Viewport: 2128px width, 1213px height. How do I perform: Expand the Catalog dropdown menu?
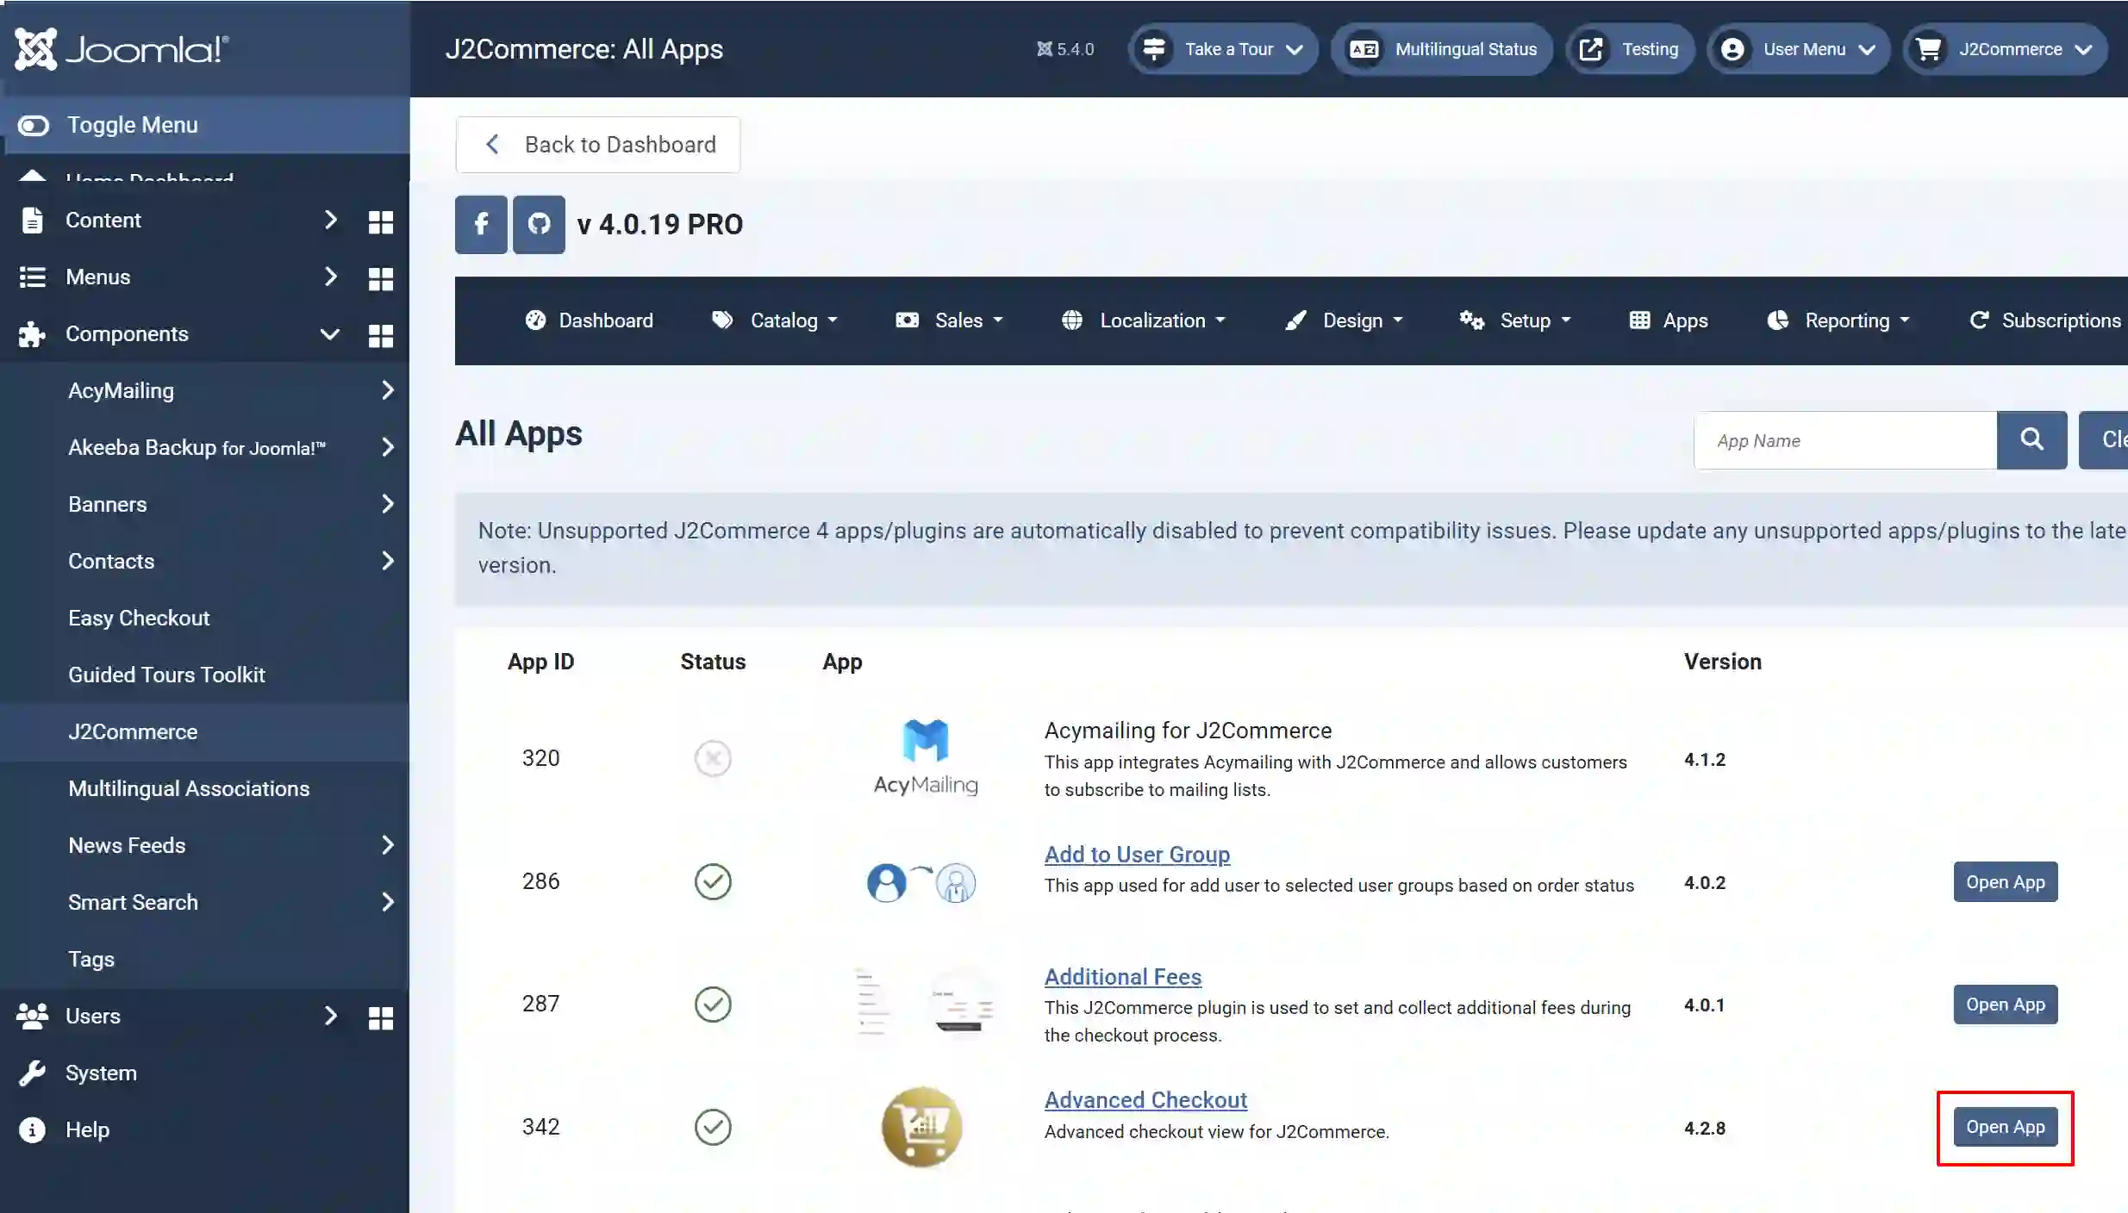(774, 320)
